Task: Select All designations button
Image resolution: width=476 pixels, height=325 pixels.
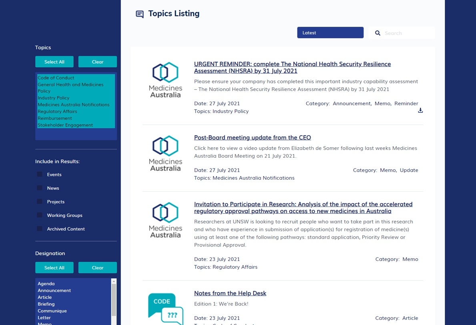Action: click(54, 268)
